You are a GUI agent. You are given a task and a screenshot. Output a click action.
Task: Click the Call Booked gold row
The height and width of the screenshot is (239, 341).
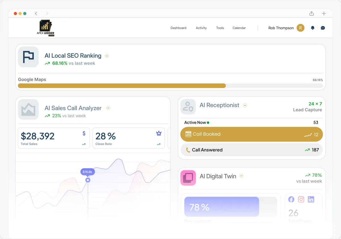click(x=251, y=134)
